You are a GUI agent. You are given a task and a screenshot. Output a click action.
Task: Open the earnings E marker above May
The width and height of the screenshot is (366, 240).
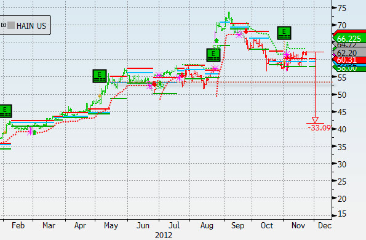tap(100, 76)
